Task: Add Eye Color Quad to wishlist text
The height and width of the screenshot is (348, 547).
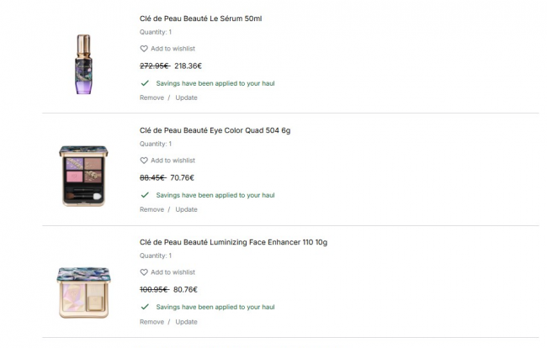Action: click(x=173, y=161)
